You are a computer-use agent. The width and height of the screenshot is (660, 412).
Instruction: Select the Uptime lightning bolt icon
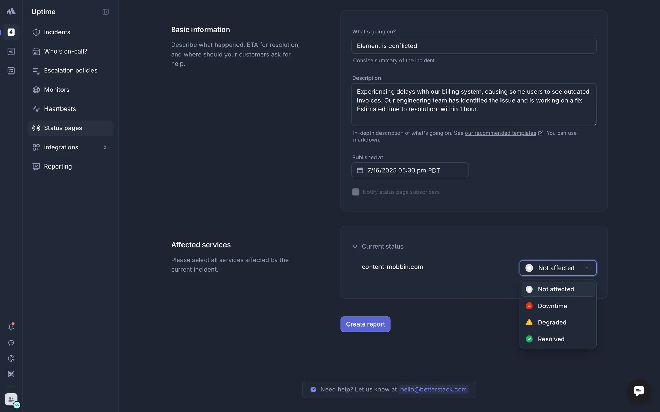click(11, 32)
